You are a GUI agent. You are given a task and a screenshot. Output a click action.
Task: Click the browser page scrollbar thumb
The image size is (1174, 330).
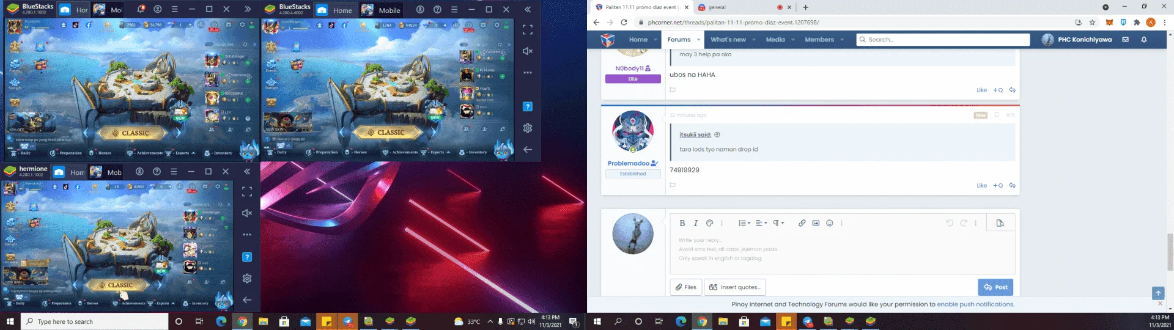(1170, 252)
